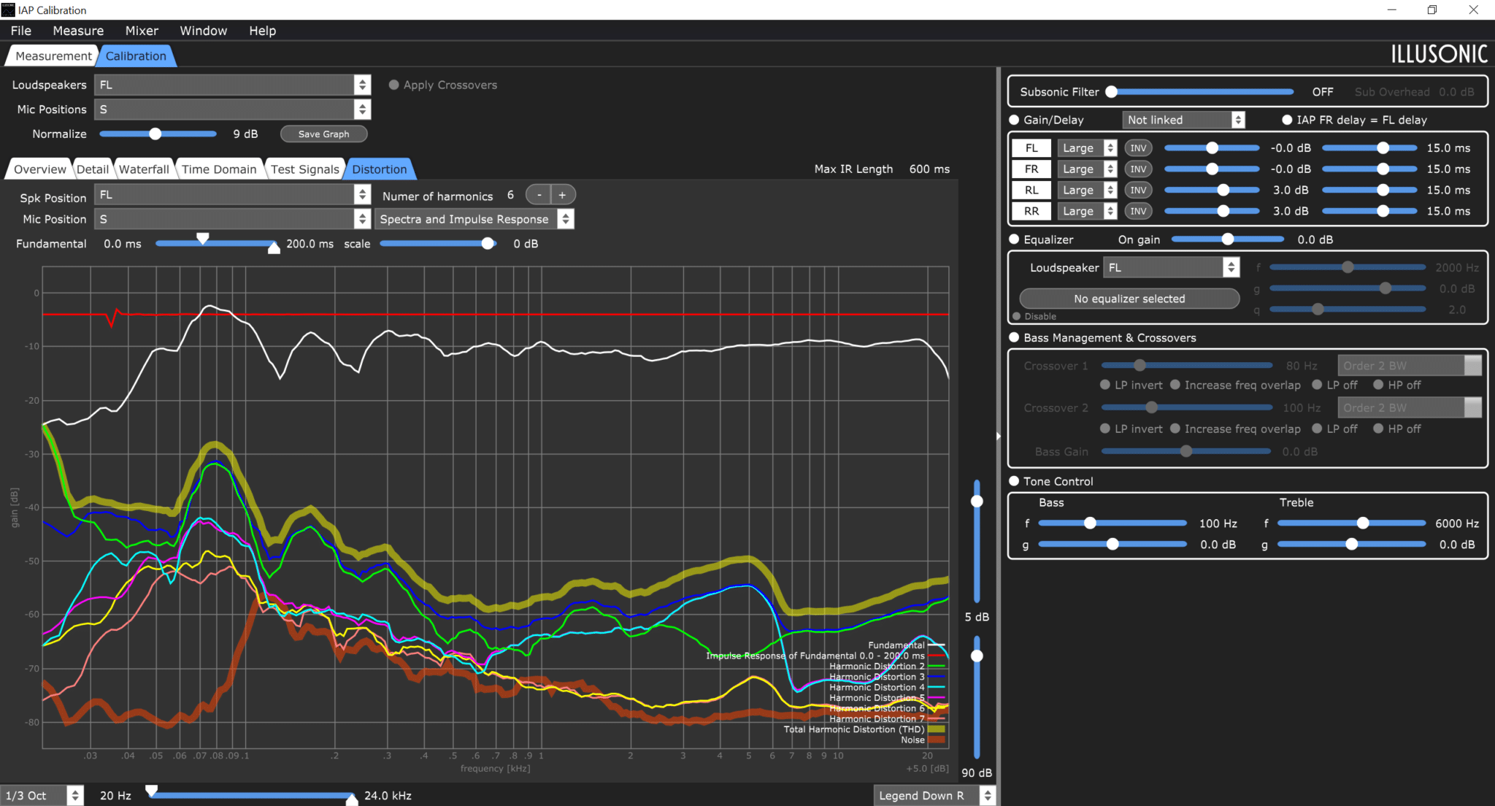Open the Help menu
Screen dimensions: 1495x806
point(262,31)
